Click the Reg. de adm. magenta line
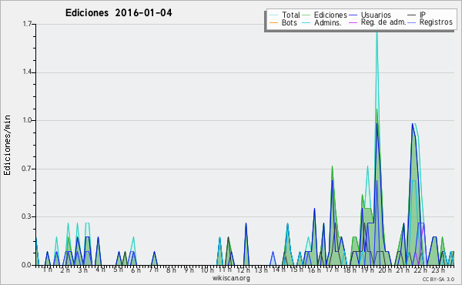 click(353, 22)
